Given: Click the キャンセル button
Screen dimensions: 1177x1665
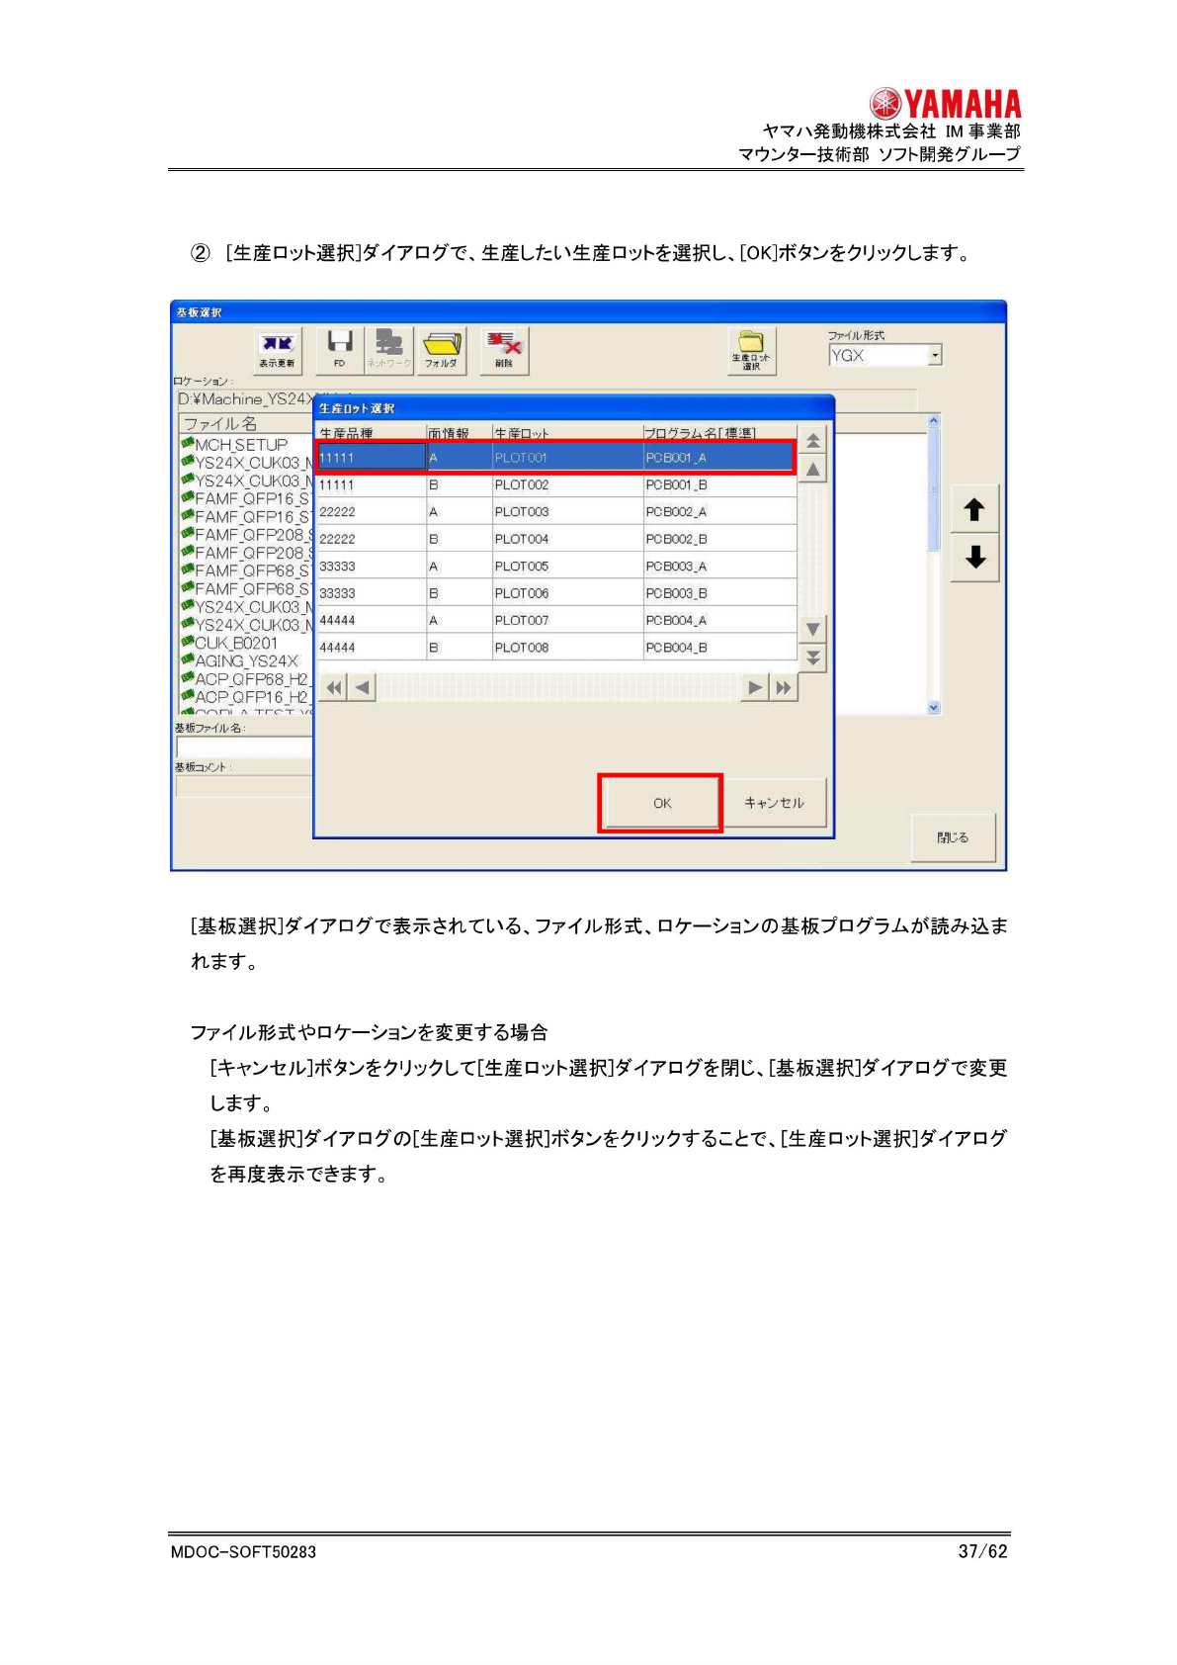Looking at the screenshot, I should 775,803.
